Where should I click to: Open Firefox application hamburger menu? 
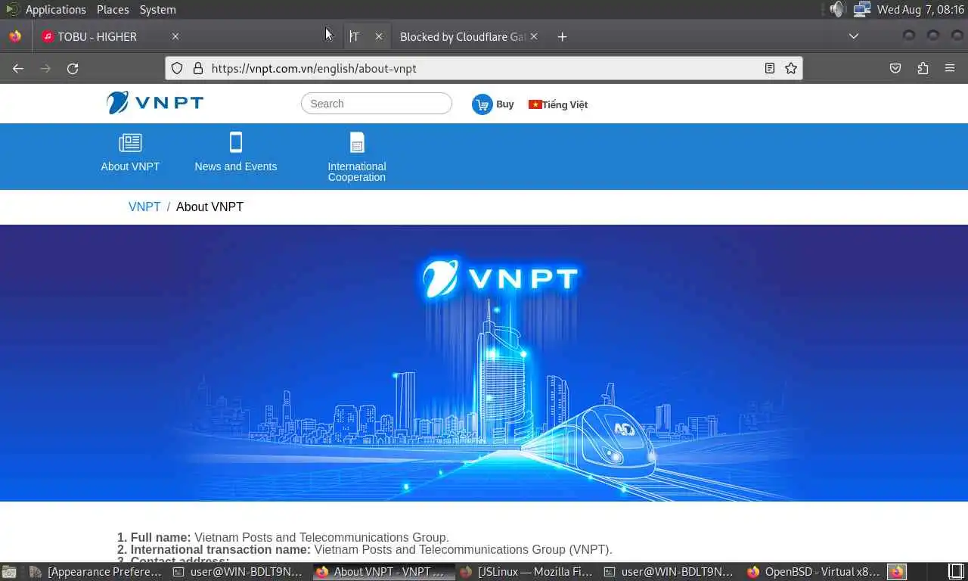950,68
